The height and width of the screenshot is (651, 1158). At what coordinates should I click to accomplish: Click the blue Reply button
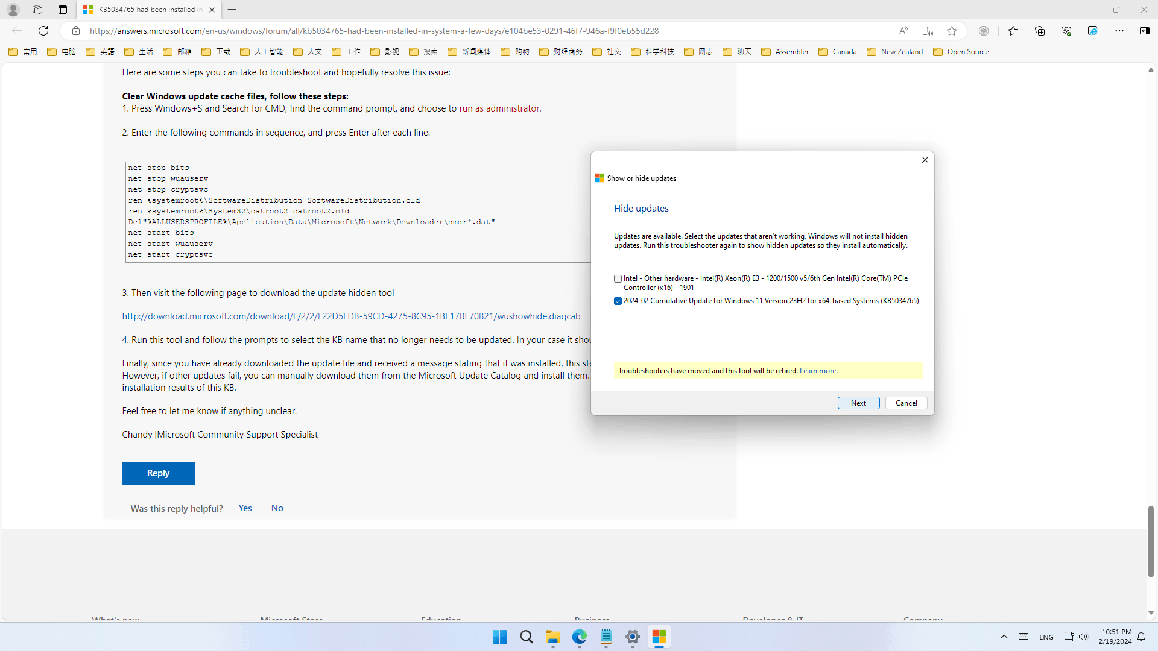(x=158, y=473)
